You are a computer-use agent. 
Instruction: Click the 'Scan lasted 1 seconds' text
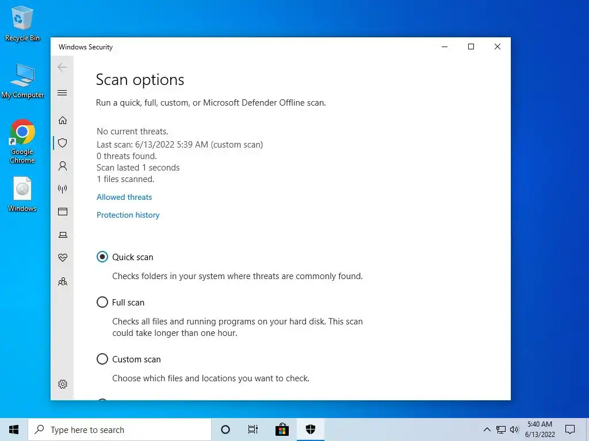pos(138,168)
